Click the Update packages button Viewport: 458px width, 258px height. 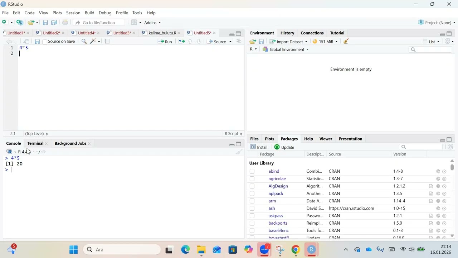[284, 147]
